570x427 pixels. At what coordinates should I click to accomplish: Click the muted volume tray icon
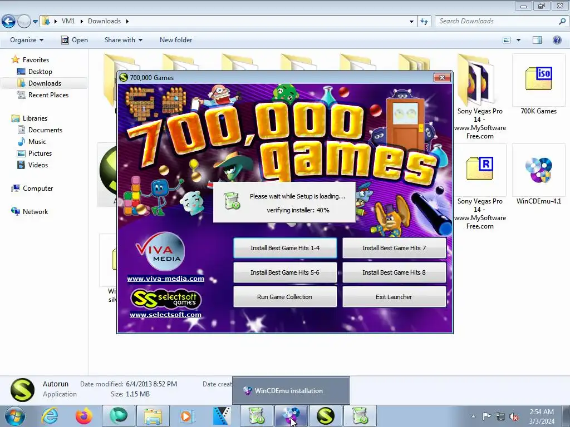point(514,416)
